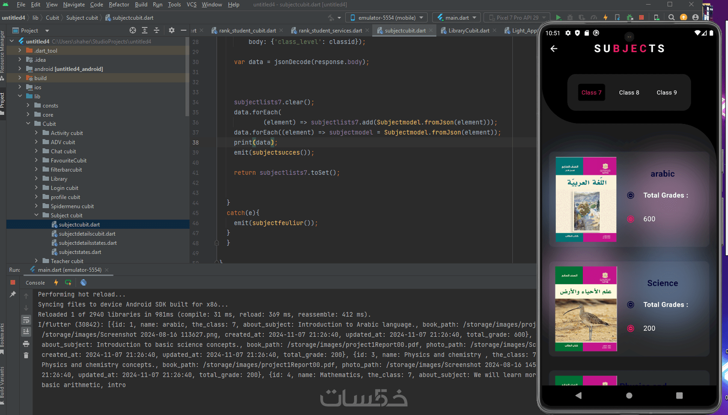Run main.dart with the green play icon
Viewport: 728px width, 415px height.
pos(558,18)
